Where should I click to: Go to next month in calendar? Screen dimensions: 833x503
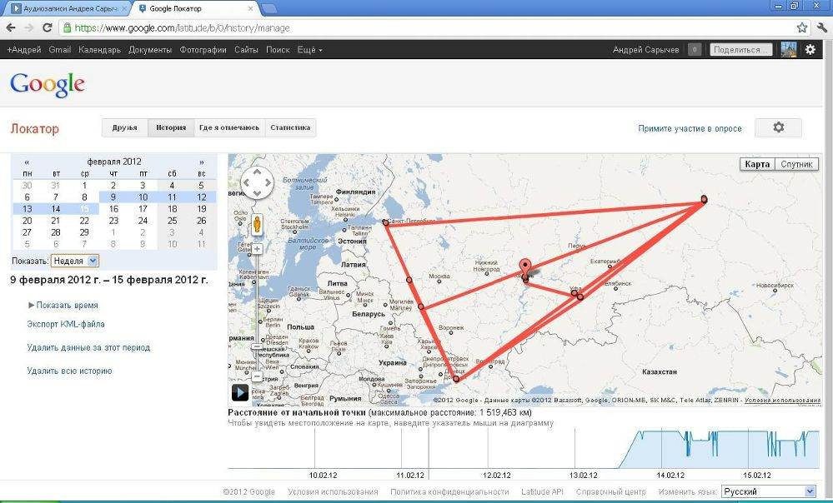point(201,162)
